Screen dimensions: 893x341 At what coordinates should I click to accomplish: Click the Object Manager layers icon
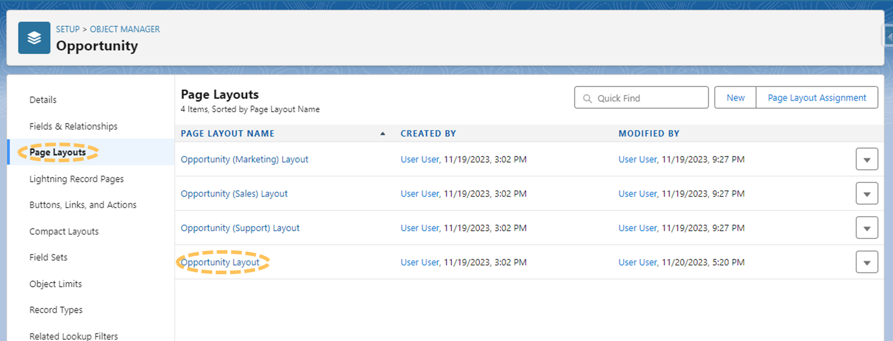(x=34, y=38)
